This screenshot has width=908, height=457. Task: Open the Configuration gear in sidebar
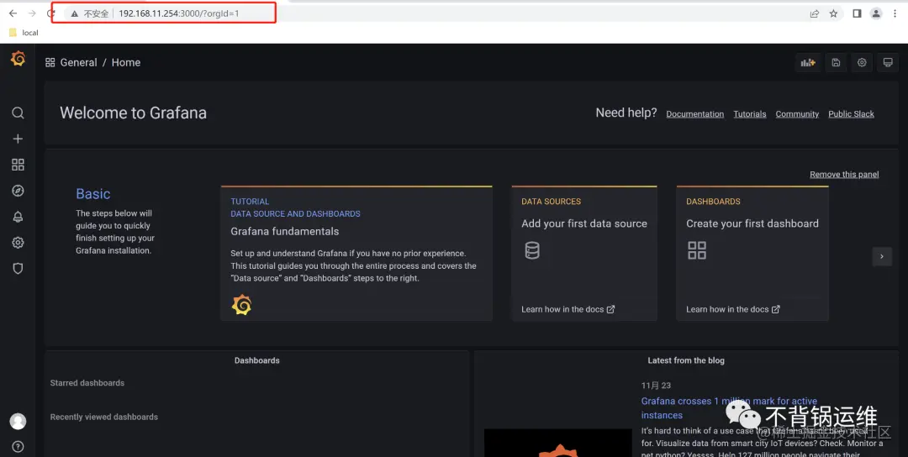click(x=18, y=243)
